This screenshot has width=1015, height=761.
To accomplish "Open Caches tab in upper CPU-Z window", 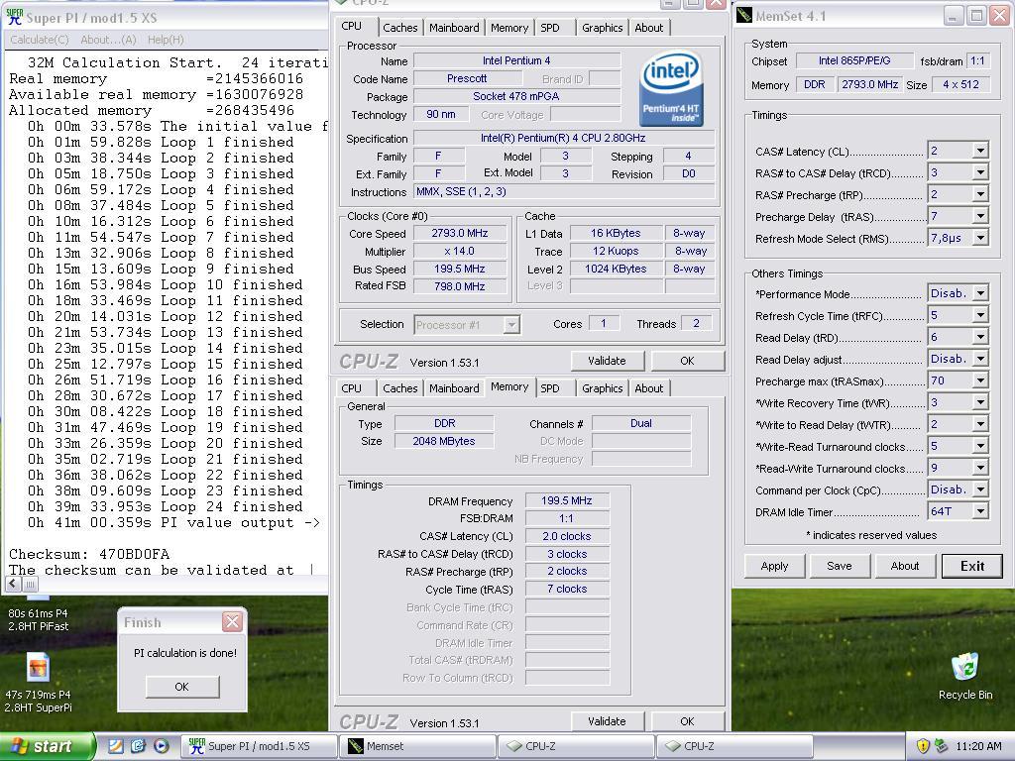I will tap(400, 27).
